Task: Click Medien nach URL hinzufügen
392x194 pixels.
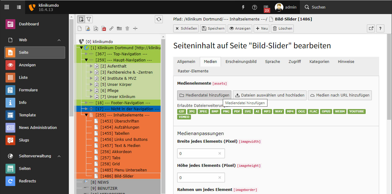Action: pos(340,95)
